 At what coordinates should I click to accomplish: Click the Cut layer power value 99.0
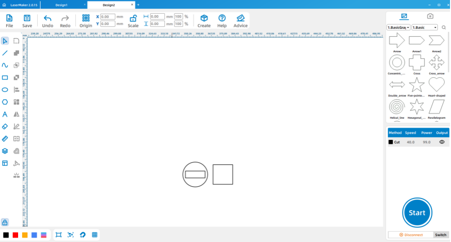click(x=427, y=142)
